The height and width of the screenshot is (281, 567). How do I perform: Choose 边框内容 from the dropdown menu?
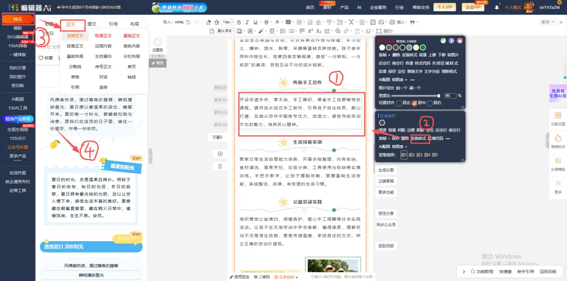(103, 46)
